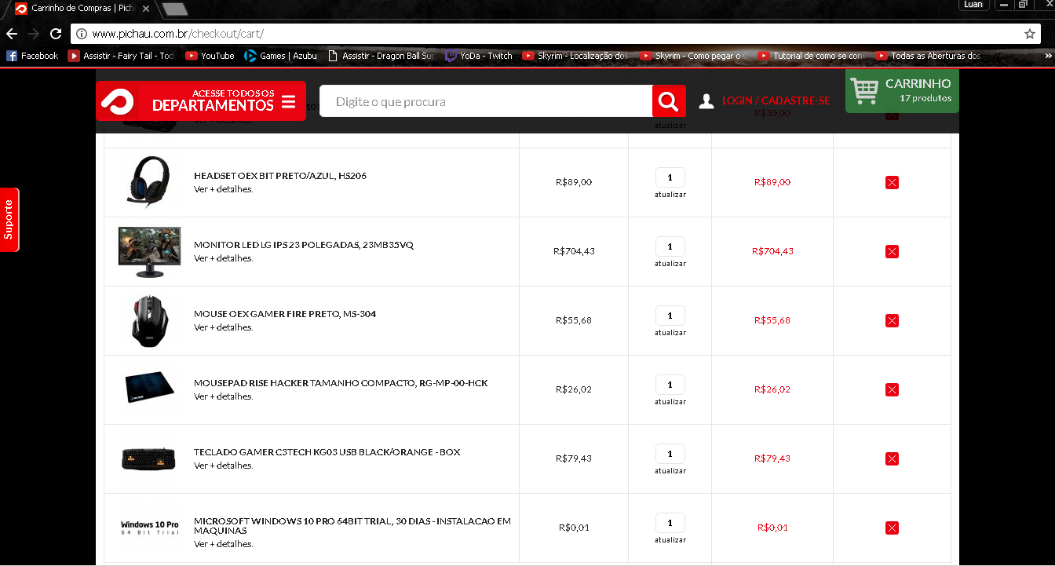Click the Monitor LED LG product thumbnail

(149, 252)
